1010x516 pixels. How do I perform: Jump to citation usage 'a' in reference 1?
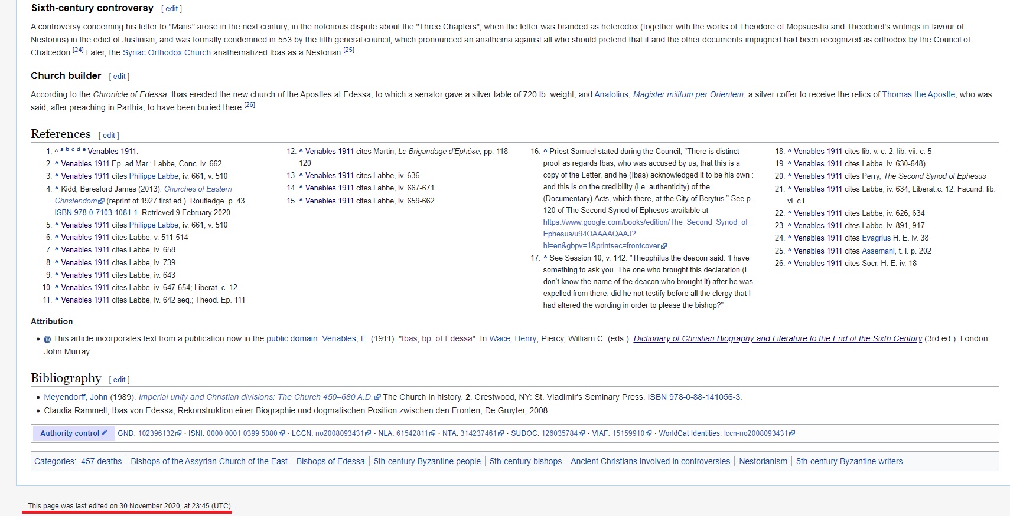pos(61,149)
